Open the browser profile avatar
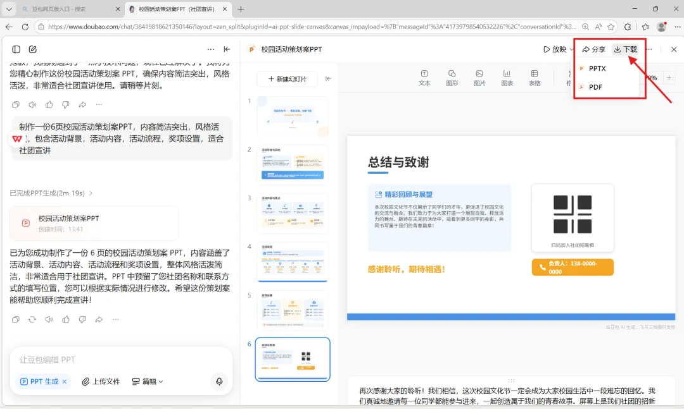684x409 pixels. click(x=661, y=27)
